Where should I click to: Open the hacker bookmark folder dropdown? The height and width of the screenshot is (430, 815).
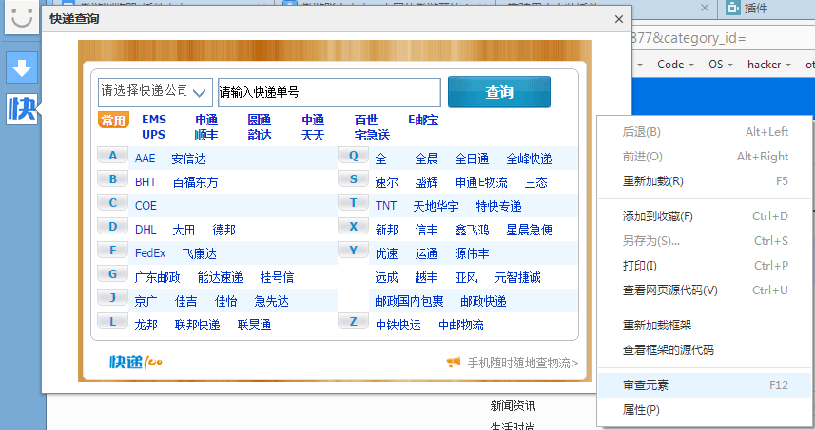pos(768,65)
